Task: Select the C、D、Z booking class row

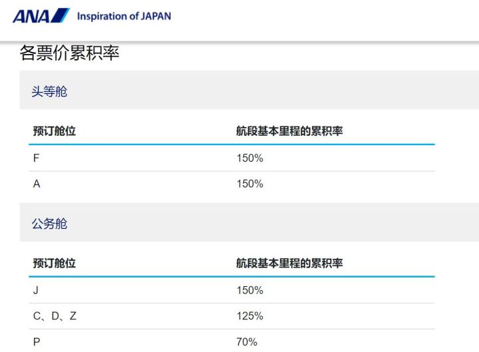Action: [x=232, y=316]
